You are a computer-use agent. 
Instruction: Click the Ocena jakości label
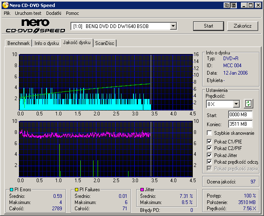pyautogui.click(x=221, y=182)
